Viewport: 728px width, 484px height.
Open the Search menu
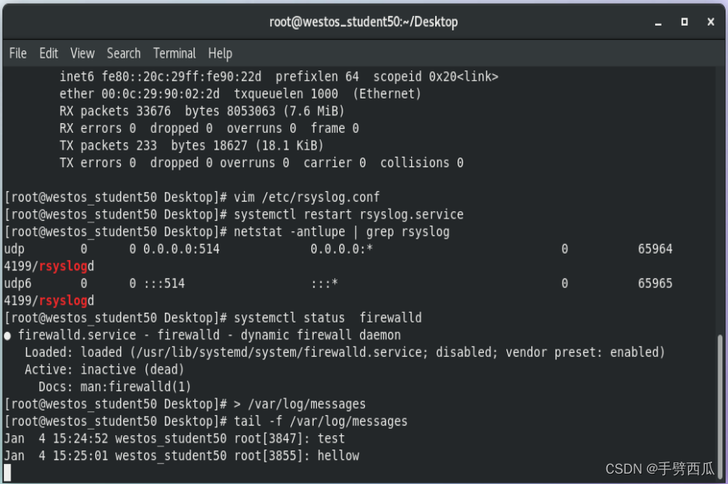[x=123, y=53]
